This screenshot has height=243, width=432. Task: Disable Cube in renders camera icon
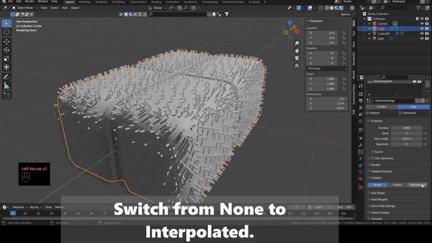tap(427, 28)
